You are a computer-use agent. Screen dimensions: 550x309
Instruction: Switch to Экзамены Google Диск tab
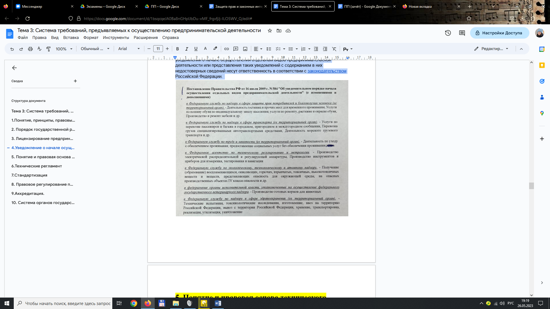pos(108,6)
